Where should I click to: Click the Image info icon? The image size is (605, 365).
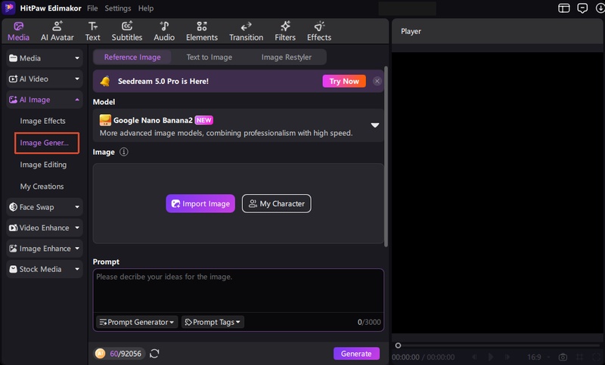(x=124, y=152)
